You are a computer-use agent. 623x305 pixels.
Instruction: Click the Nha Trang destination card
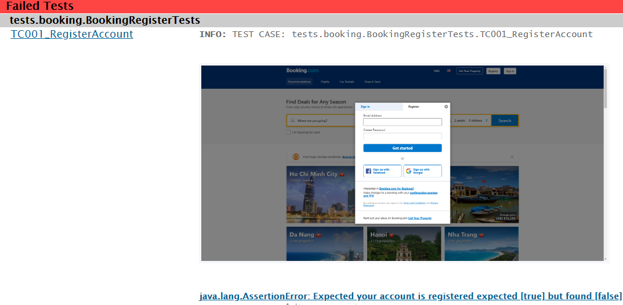(x=481, y=244)
